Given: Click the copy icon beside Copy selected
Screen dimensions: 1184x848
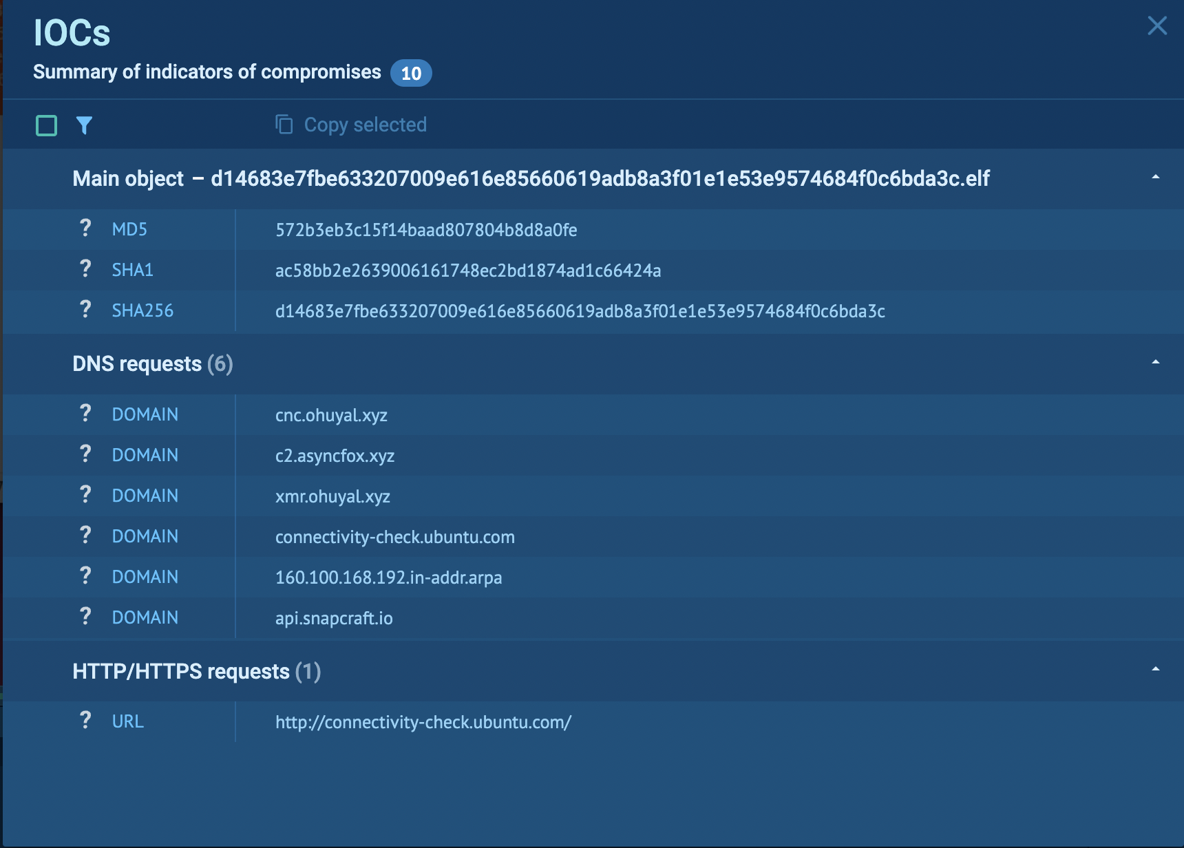Looking at the screenshot, I should click(x=284, y=125).
